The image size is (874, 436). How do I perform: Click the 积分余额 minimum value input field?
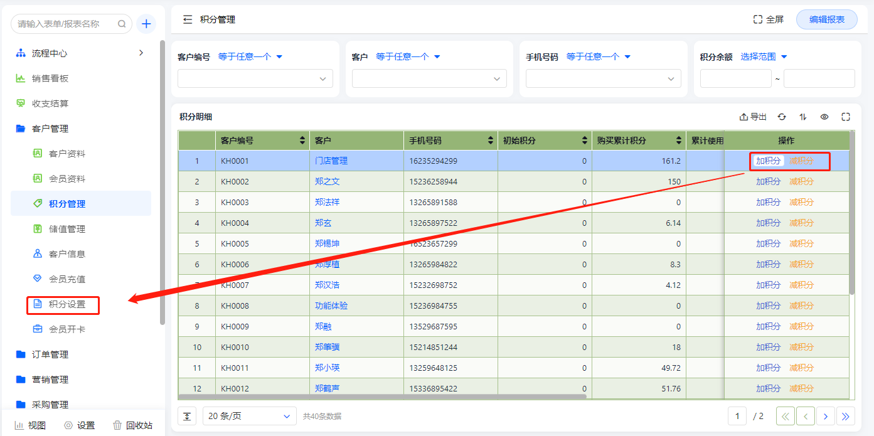pyautogui.click(x=735, y=78)
